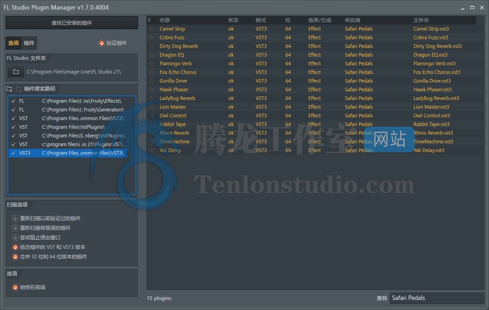Mark Gorilla Drive with favorite star

click(x=151, y=81)
